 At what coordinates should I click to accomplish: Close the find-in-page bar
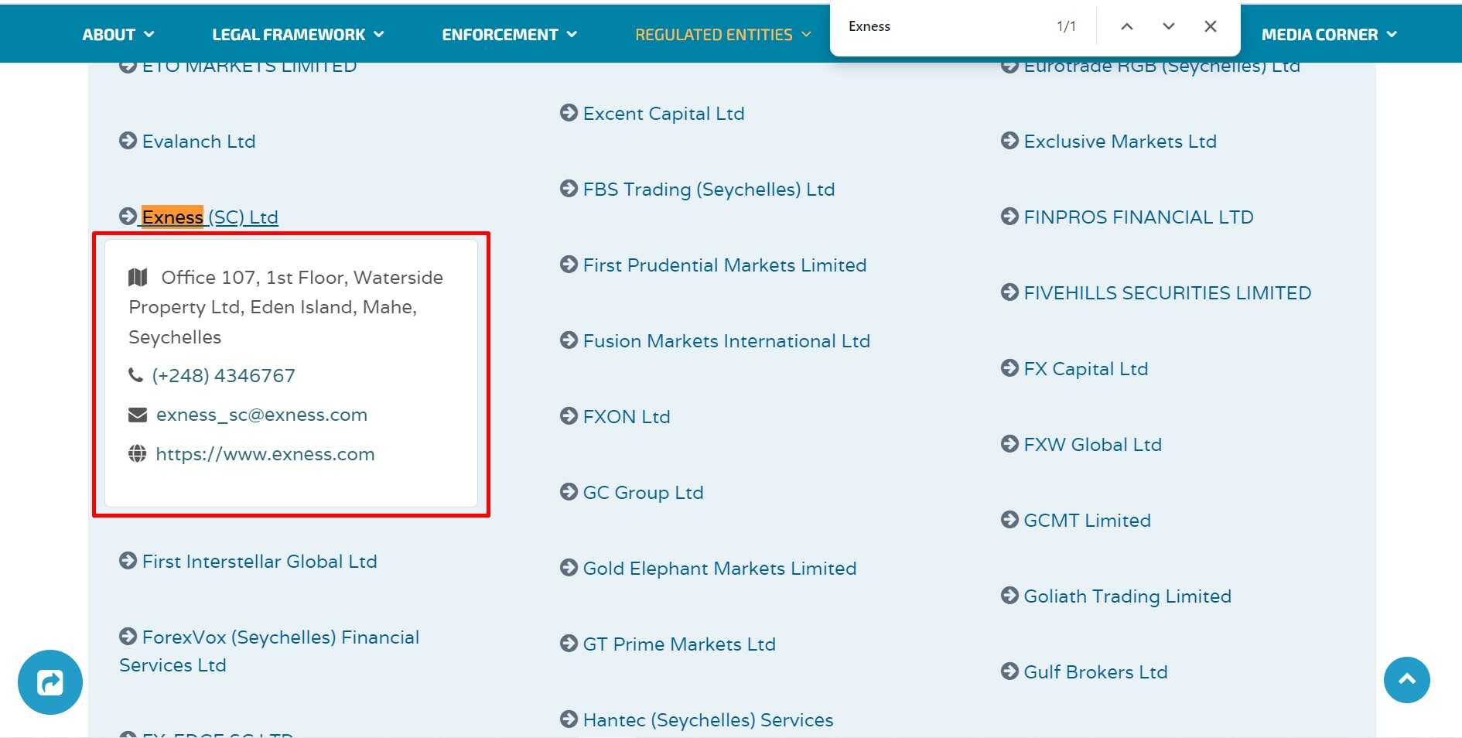1211,26
